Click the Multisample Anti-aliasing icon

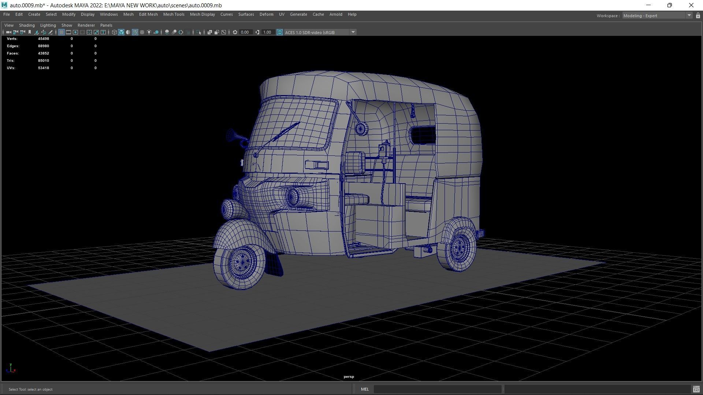pyautogui.click(x=181, y=32)
